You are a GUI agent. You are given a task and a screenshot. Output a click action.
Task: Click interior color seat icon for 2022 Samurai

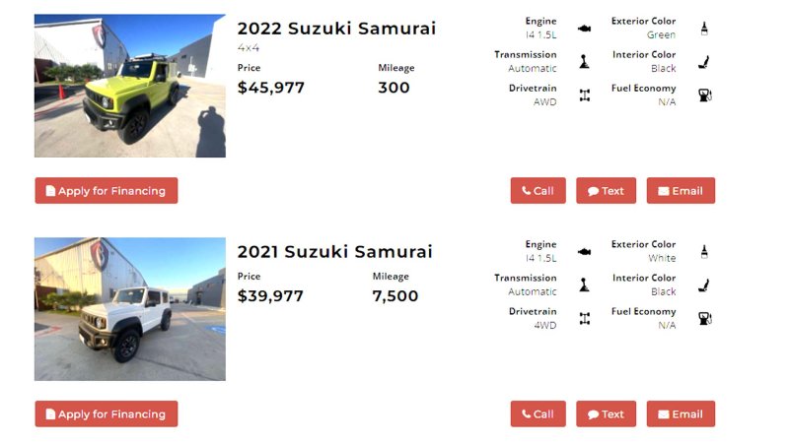tap(704, 62)
